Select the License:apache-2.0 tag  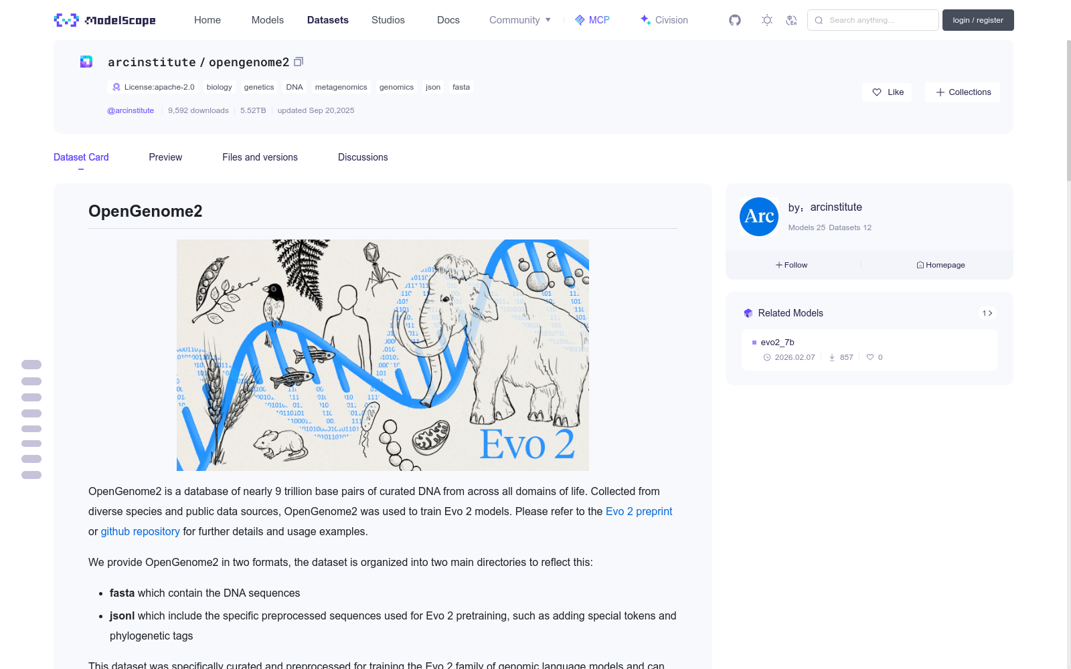(153, 87)
